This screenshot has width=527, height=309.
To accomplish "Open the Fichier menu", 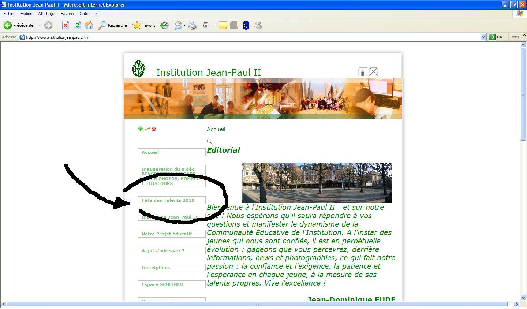I will click(9, 14).
